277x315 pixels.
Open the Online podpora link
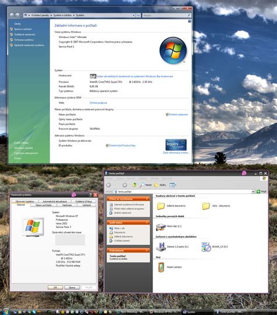click(x=98, y=103)
